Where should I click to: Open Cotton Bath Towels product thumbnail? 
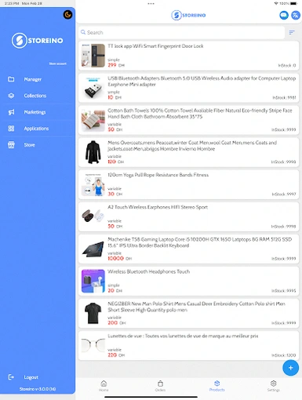(x=93, y=120)
